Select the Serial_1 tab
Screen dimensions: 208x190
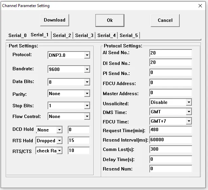(x=40, y=35)
